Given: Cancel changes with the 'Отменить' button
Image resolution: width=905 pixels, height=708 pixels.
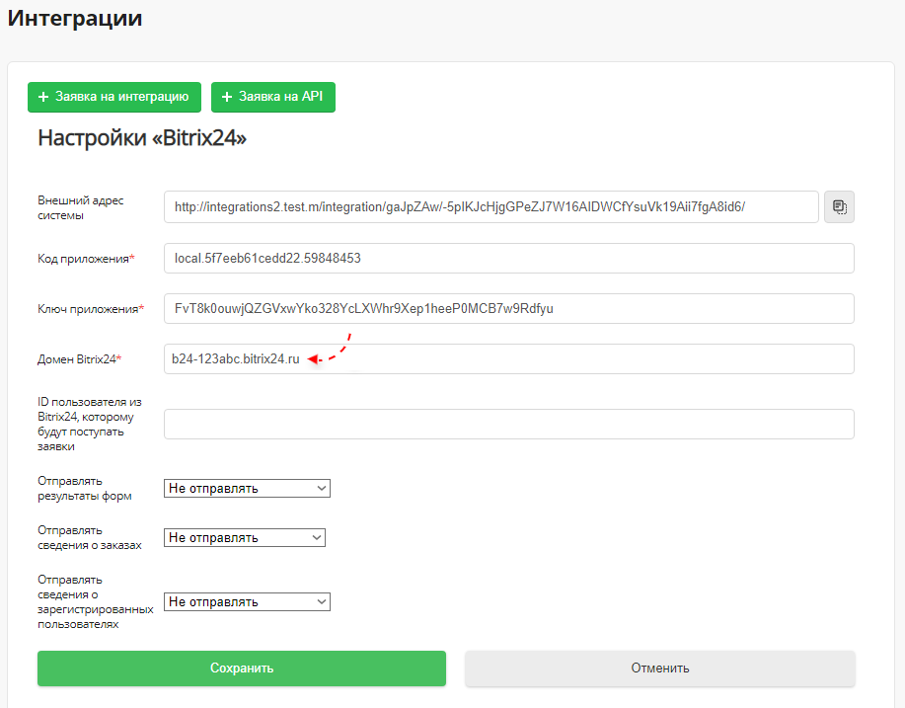Looking at the screenshot, I should click(659, 669).
